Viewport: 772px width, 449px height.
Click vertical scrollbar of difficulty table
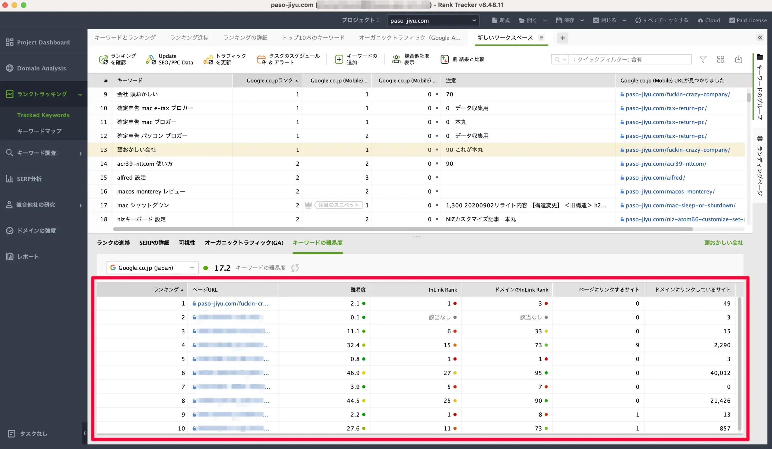click(739, 363)
